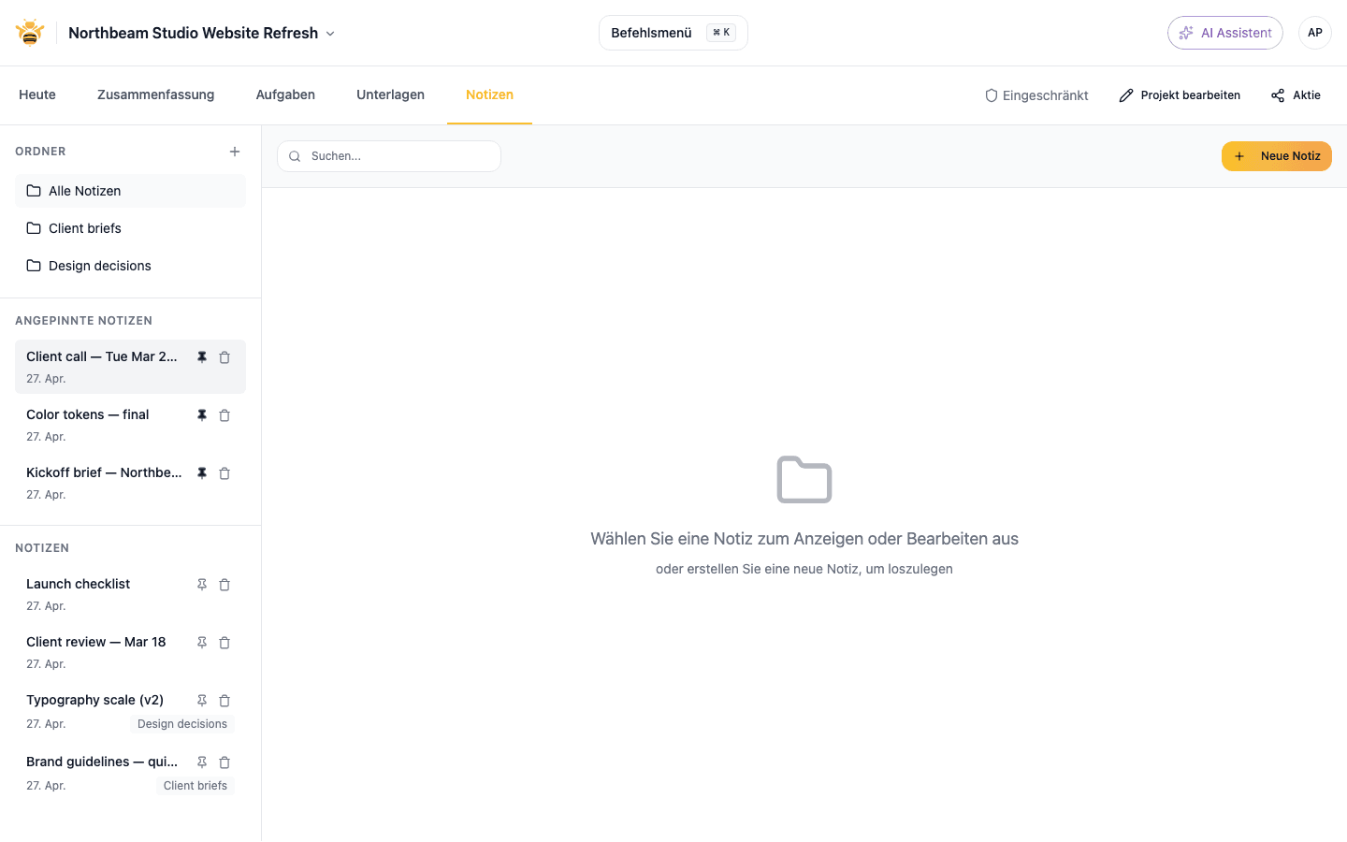Delete the Launch checklist note via trash icon
The width and height of the screenshot is (1347, 842).
[224, 584]
